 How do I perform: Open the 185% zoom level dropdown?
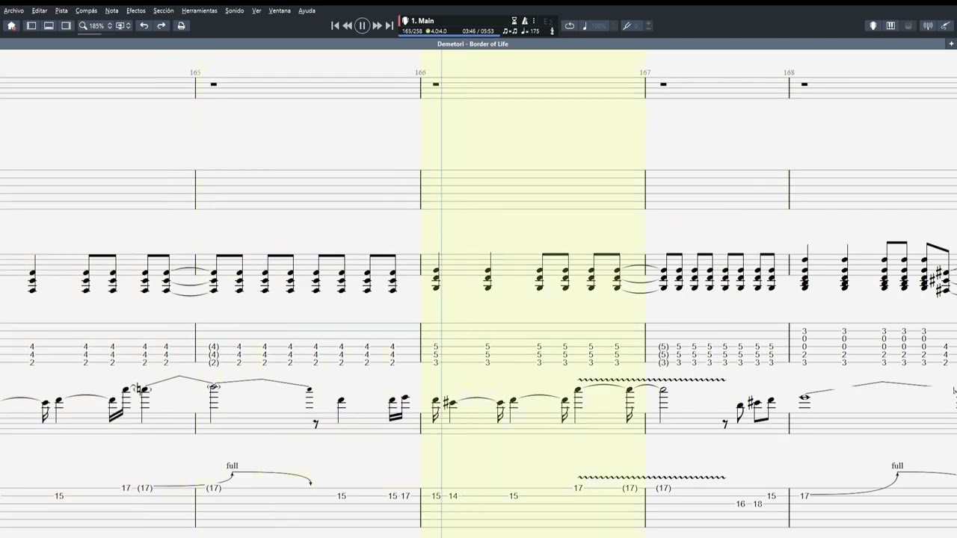point(96,25)
